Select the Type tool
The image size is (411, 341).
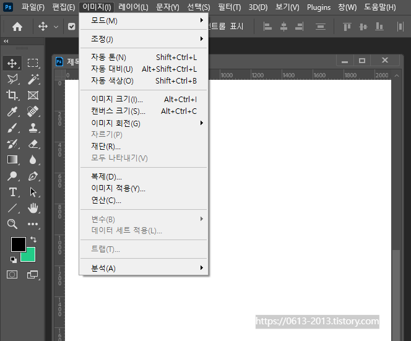(12, 192)
